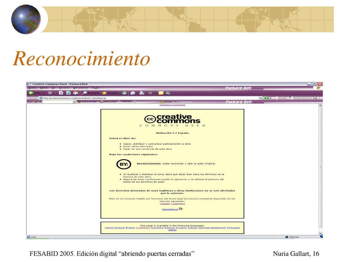
Task: Open the Castellano legal text link
Action: [x=178, y=204]
